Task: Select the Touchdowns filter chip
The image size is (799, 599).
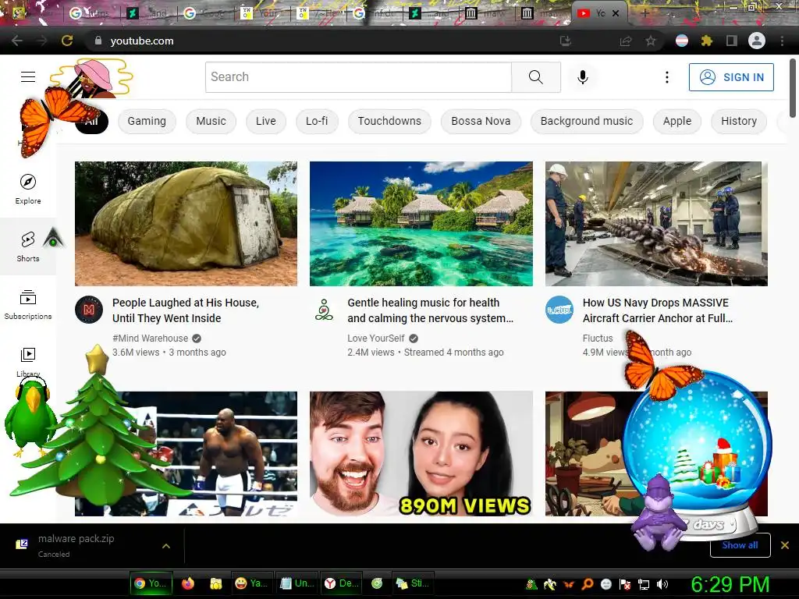Action: [x=389, y=121]
